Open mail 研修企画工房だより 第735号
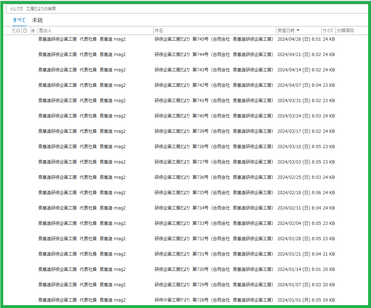This screenshot has height=308, width=371. (x=214, y=193)
